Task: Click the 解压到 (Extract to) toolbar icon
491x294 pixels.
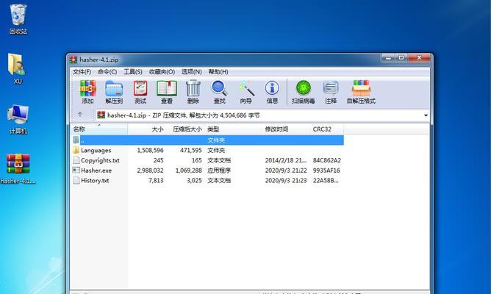Action: click(114, 89)
